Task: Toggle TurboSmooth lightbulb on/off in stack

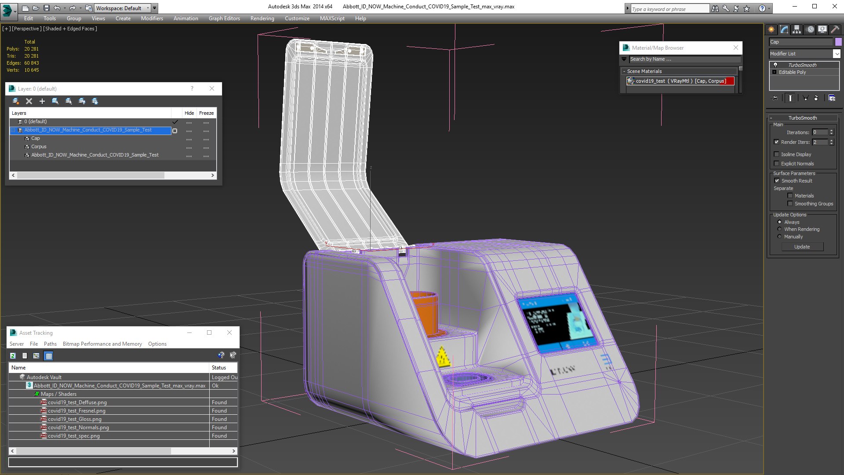Action: [775, 65]
